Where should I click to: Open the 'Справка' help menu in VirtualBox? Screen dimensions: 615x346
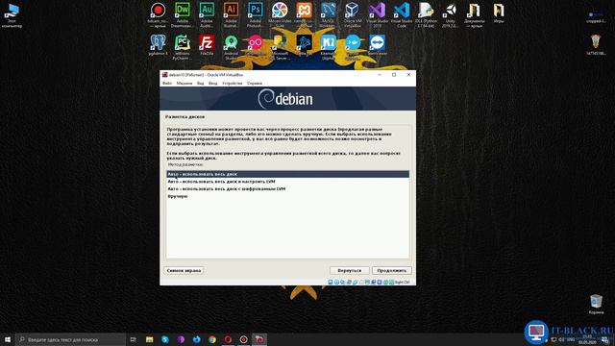point(255,84)
